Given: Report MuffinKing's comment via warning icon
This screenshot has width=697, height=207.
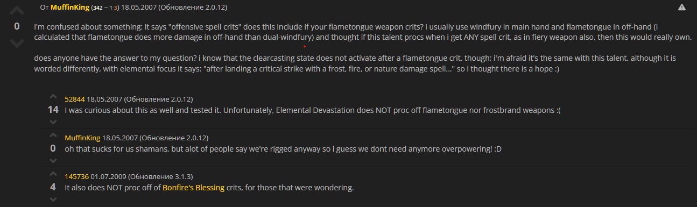Looking at the screenshot, I should pos(682,8).
